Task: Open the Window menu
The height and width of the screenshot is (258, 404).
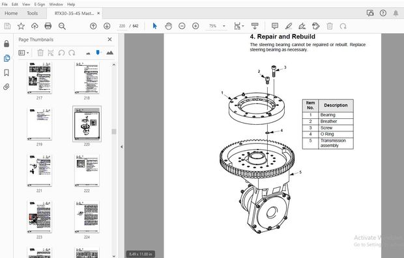Action: point(56,5)
